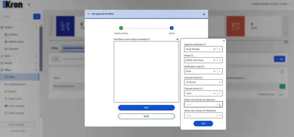Open Select User Group for Requester dropdown
This screenshot has width=294, height=137.
(203, 116)
